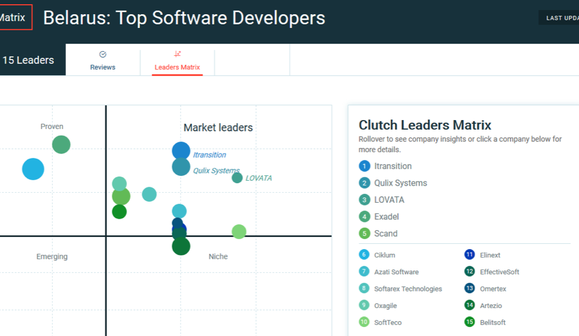579x336 pixels.
Task: Click the Proven quadrant label
Action: click(52, 127)
